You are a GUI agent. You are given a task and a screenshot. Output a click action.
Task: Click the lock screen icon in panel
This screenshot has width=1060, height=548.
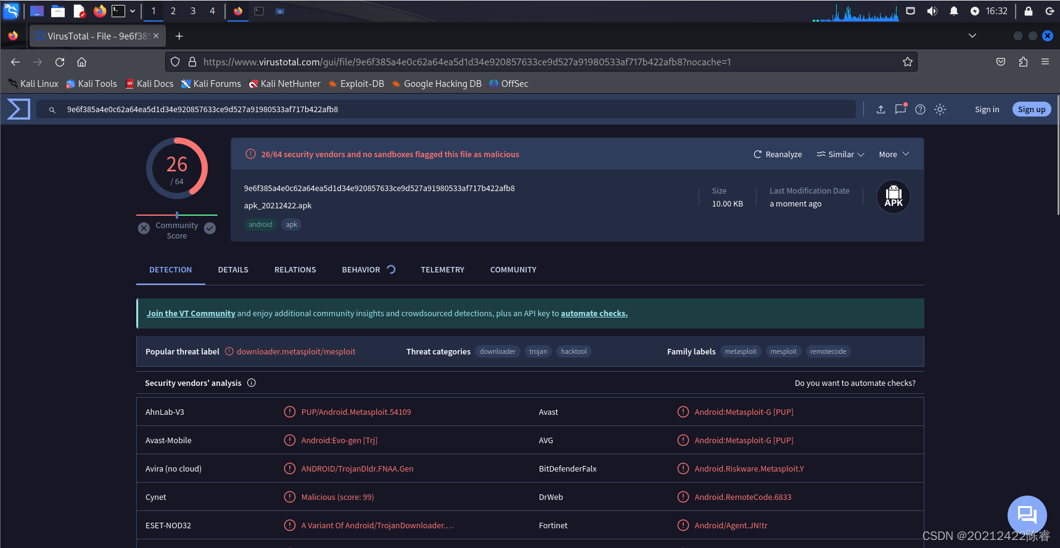point(1028,11)
